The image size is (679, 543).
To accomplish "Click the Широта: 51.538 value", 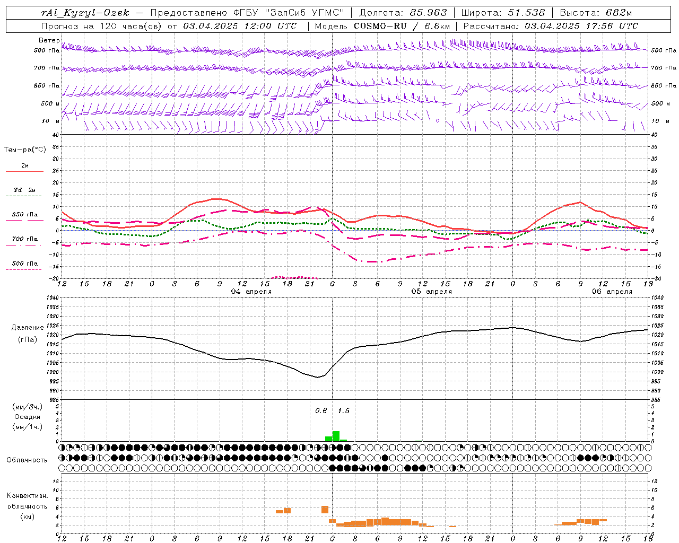I will pyautogui.click(x=503, y=13).
